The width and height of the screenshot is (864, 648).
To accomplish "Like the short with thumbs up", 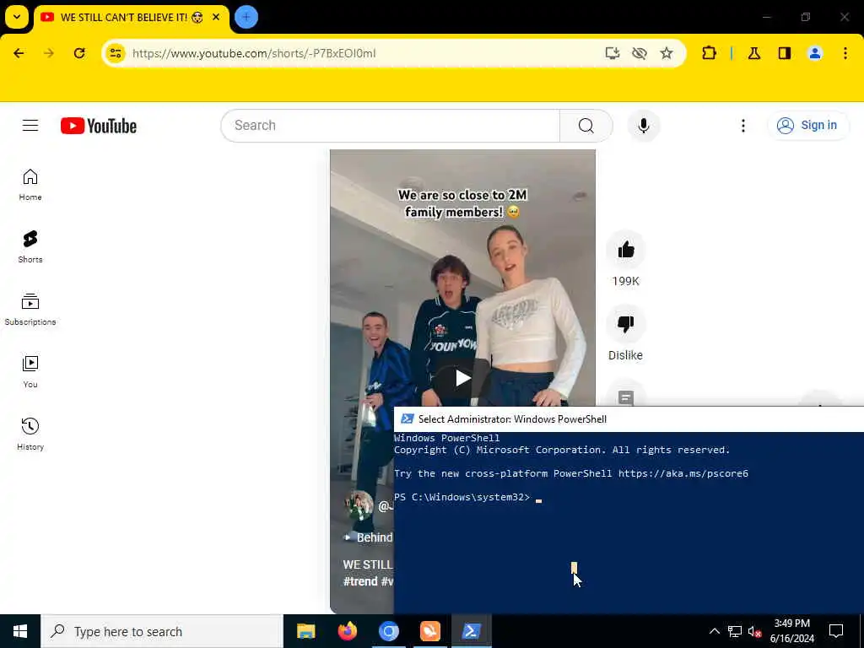I will 625,250.
